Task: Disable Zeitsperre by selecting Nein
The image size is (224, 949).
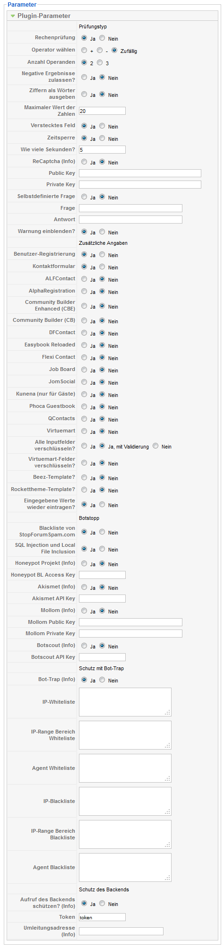Action: tap(102, 138)
